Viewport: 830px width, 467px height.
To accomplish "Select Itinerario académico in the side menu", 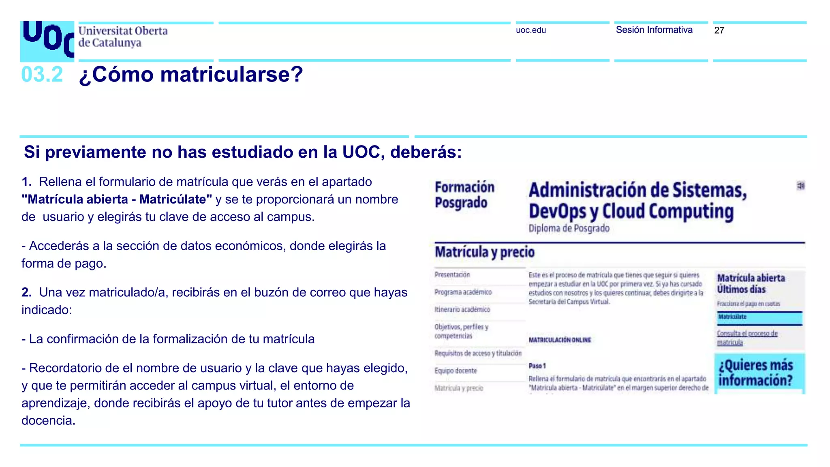I will point(462,309).
